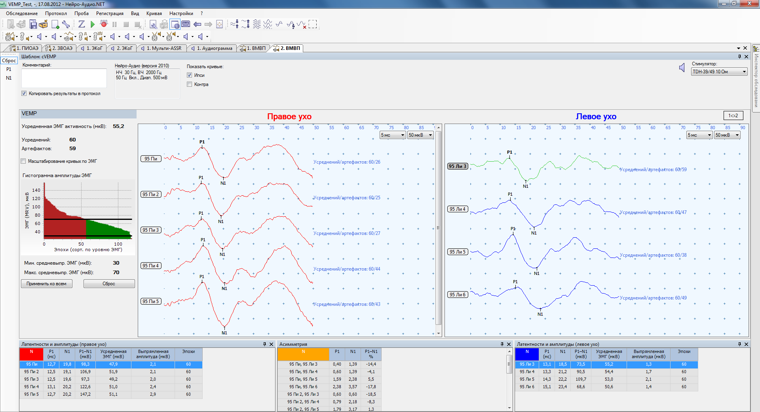Click the Сброс button above P1 list
The image size is (760, 412).
tap(9, 61)
